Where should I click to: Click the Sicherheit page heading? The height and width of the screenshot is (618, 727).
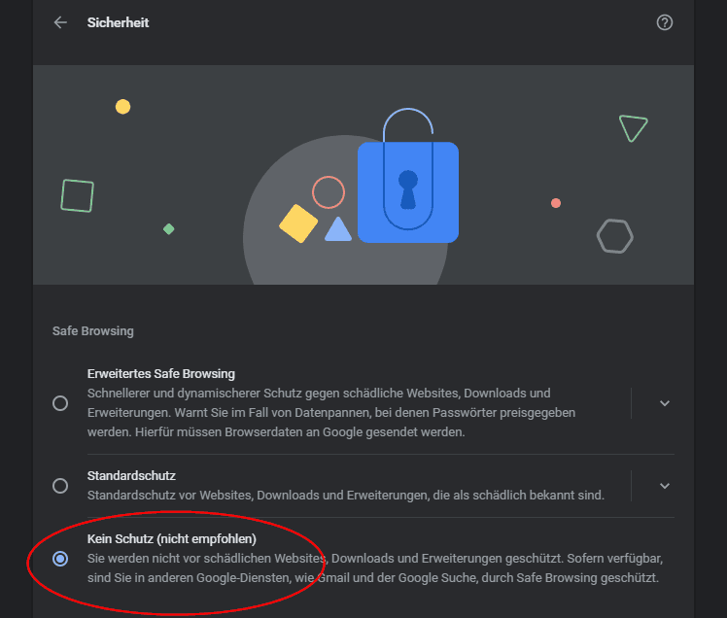tap(119, 22)
